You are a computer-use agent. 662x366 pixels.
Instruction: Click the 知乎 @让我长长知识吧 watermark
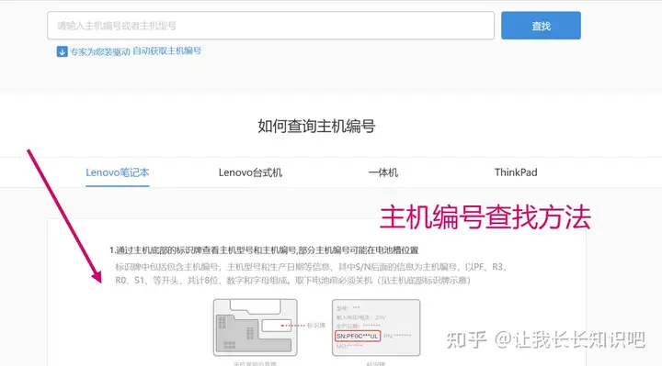[546, 339]
